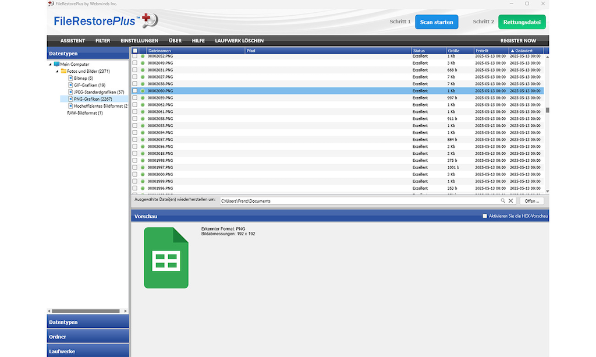The height and width of the screenshot is (357, 596).
Task: Check the box for 00002060.PNG
Action: click(x=135, y=91)
